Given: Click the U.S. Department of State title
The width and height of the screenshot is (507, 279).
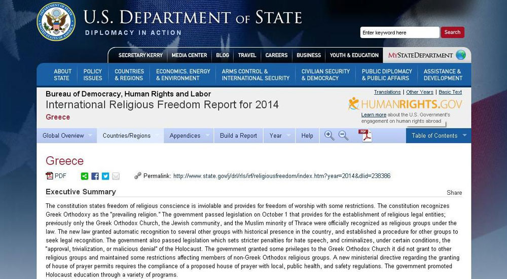Looking at the screenshot, I should click(x=192, y=17).
